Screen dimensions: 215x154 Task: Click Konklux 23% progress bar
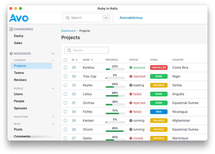(x=115, y=69)
